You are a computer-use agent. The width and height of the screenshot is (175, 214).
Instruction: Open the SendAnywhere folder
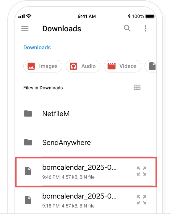[86, 142]
